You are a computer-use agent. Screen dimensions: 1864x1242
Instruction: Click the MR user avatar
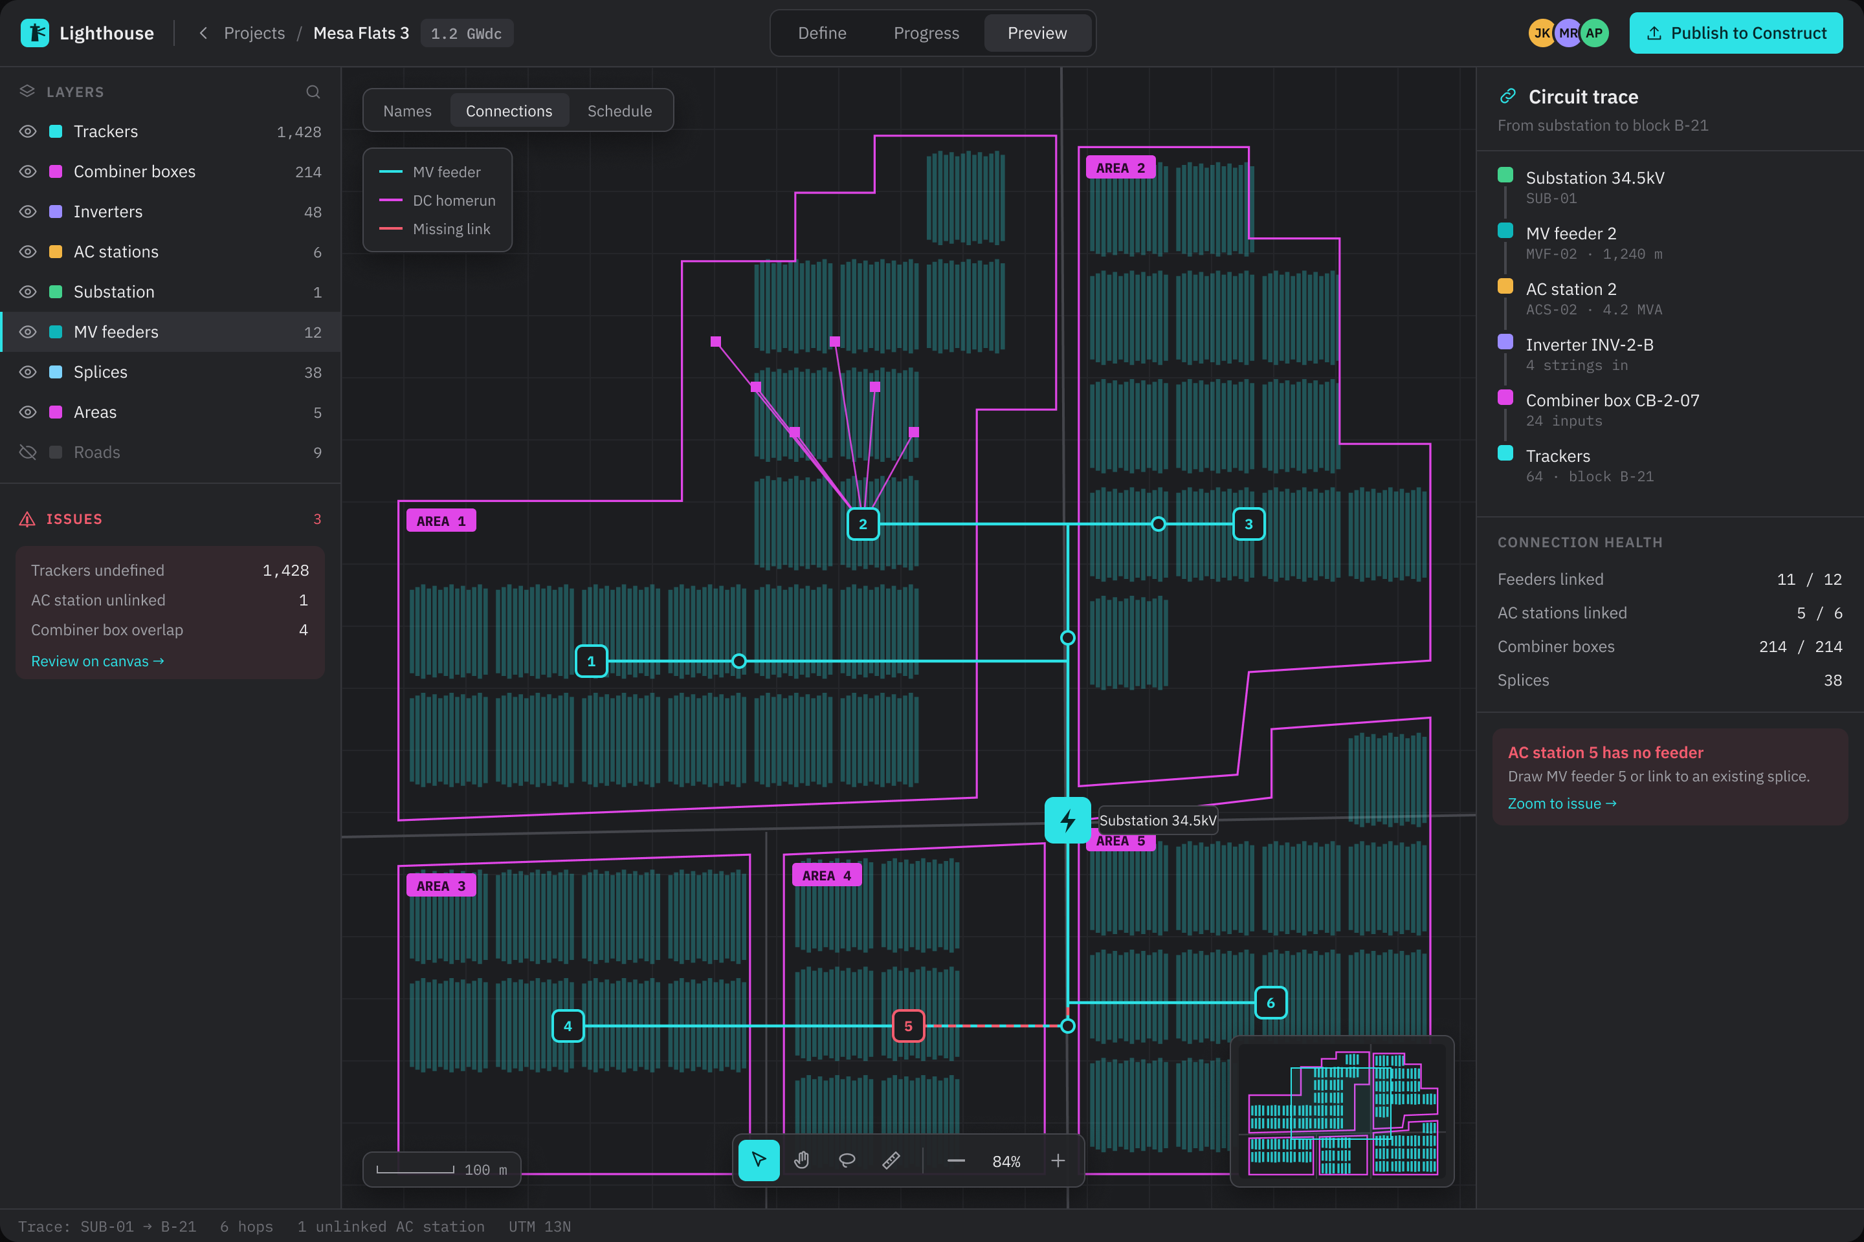coord(1568,33)
